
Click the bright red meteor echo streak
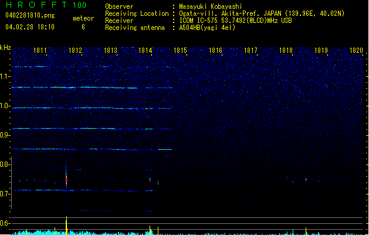coord(66,179)
